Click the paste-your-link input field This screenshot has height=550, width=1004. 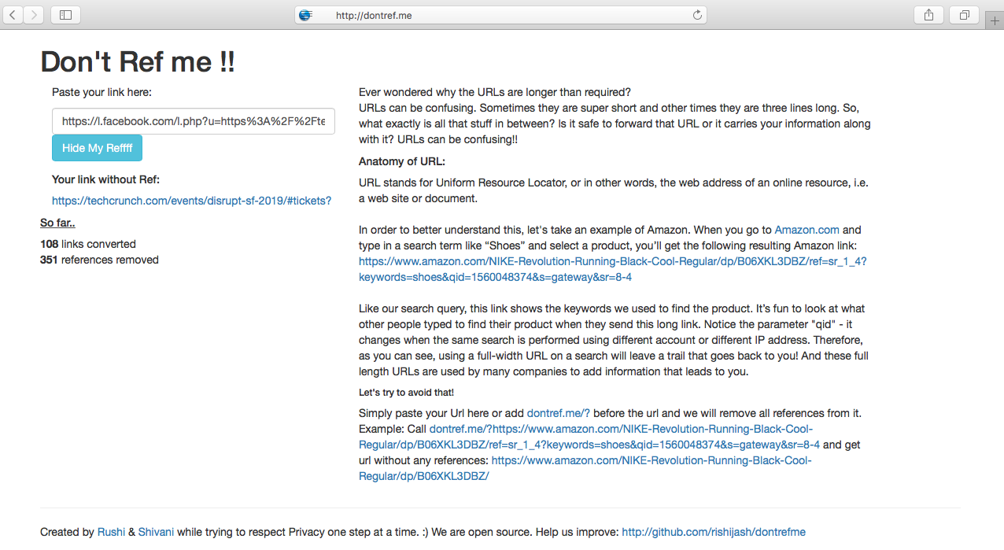click(x=194, y=121)
